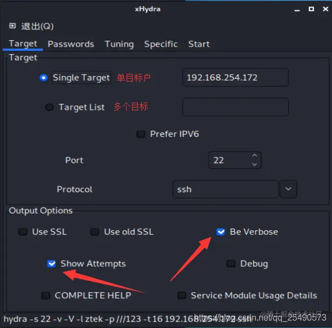Image resolution: width=332 pixels, height=328 pixels.
Task: Tick the COMPLETE HELP checkbox
Action: [46, 295]
